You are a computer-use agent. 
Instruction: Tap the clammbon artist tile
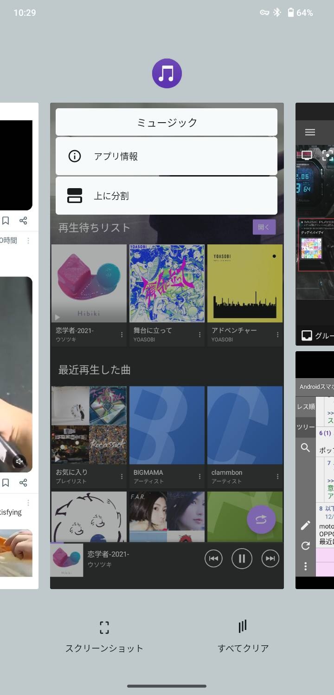(x=244, y=425)
